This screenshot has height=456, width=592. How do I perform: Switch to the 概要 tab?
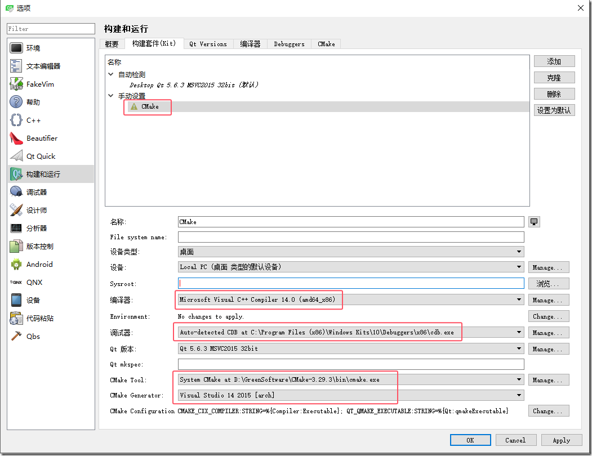(x=112, y=44)
